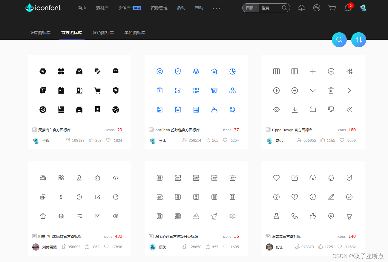Image resolution: width=388 pixels, height=262 pixels.
Task: Focus the 搜索 input field
Action: (x=270, y=8)
